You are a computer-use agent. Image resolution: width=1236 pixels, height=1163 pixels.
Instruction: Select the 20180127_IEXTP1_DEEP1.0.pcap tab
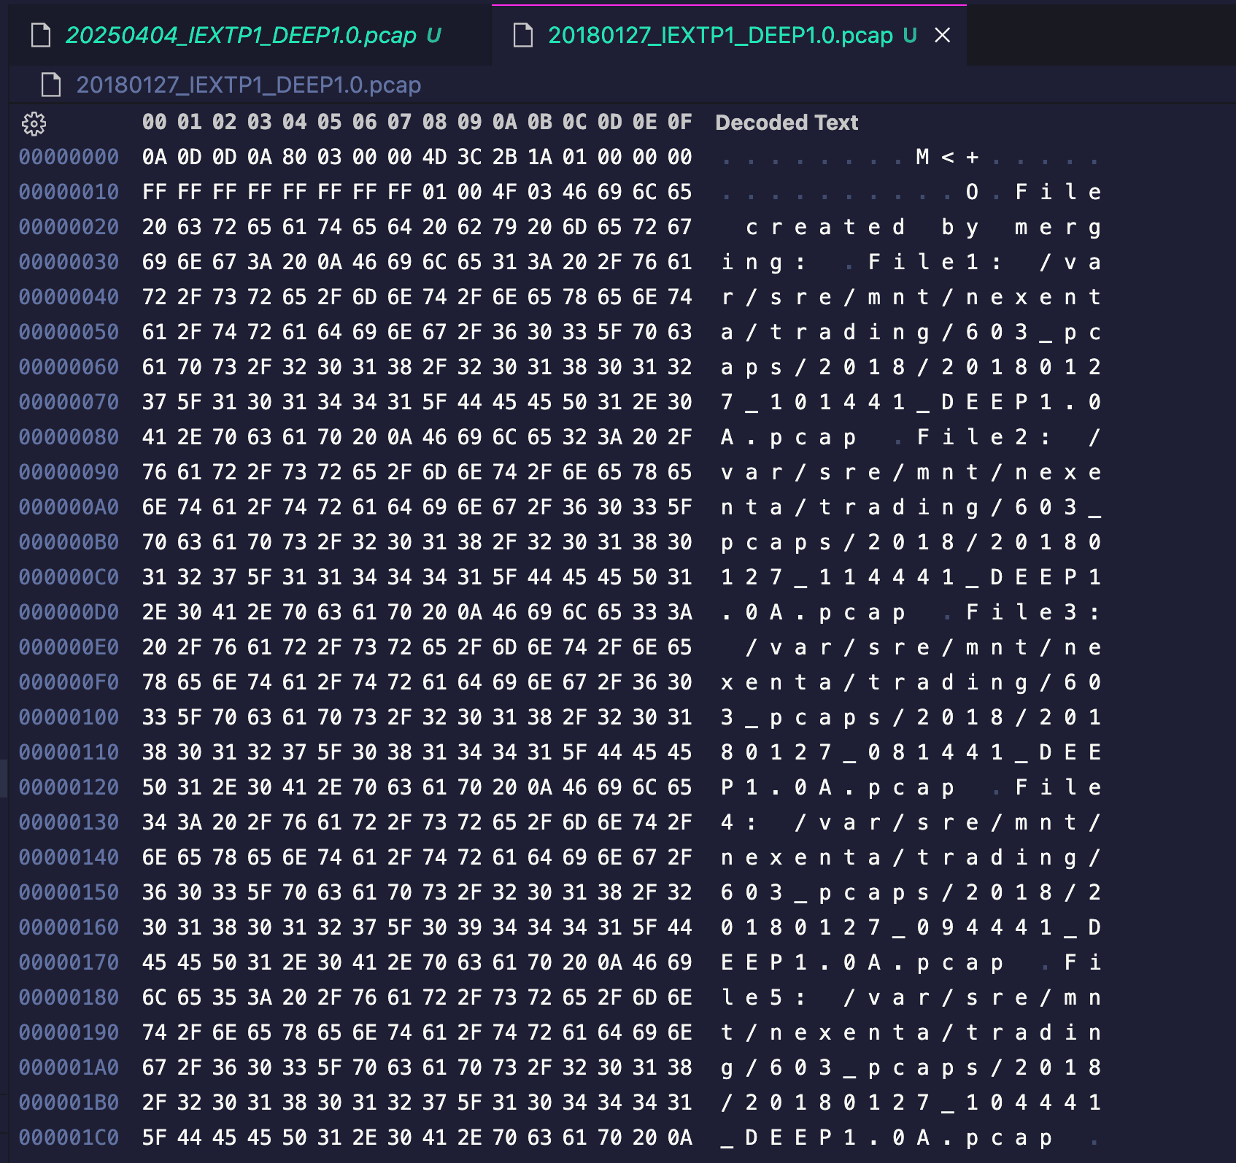(722, 34)
